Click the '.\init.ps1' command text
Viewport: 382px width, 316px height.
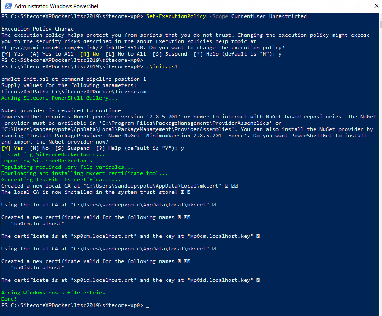pyautogui.click(x=162, y=66)
